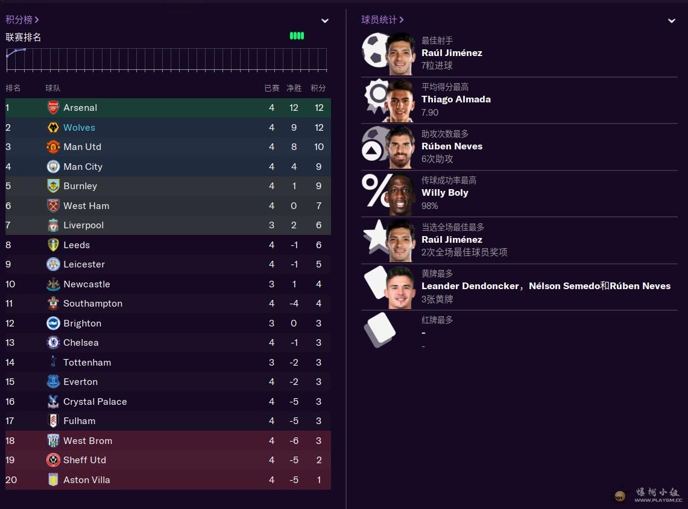688x509 pixels.
Task: Click the Chelsea badge icon
Action: pyautogui.click(x=53, y=342)
